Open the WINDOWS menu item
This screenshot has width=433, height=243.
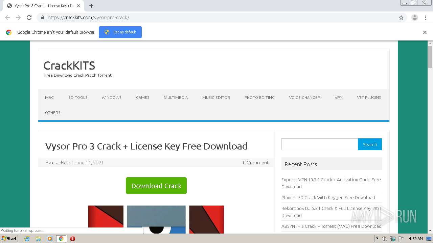coord(111,98)
